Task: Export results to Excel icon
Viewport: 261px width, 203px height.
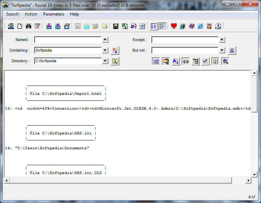Action: pos(125,26)
